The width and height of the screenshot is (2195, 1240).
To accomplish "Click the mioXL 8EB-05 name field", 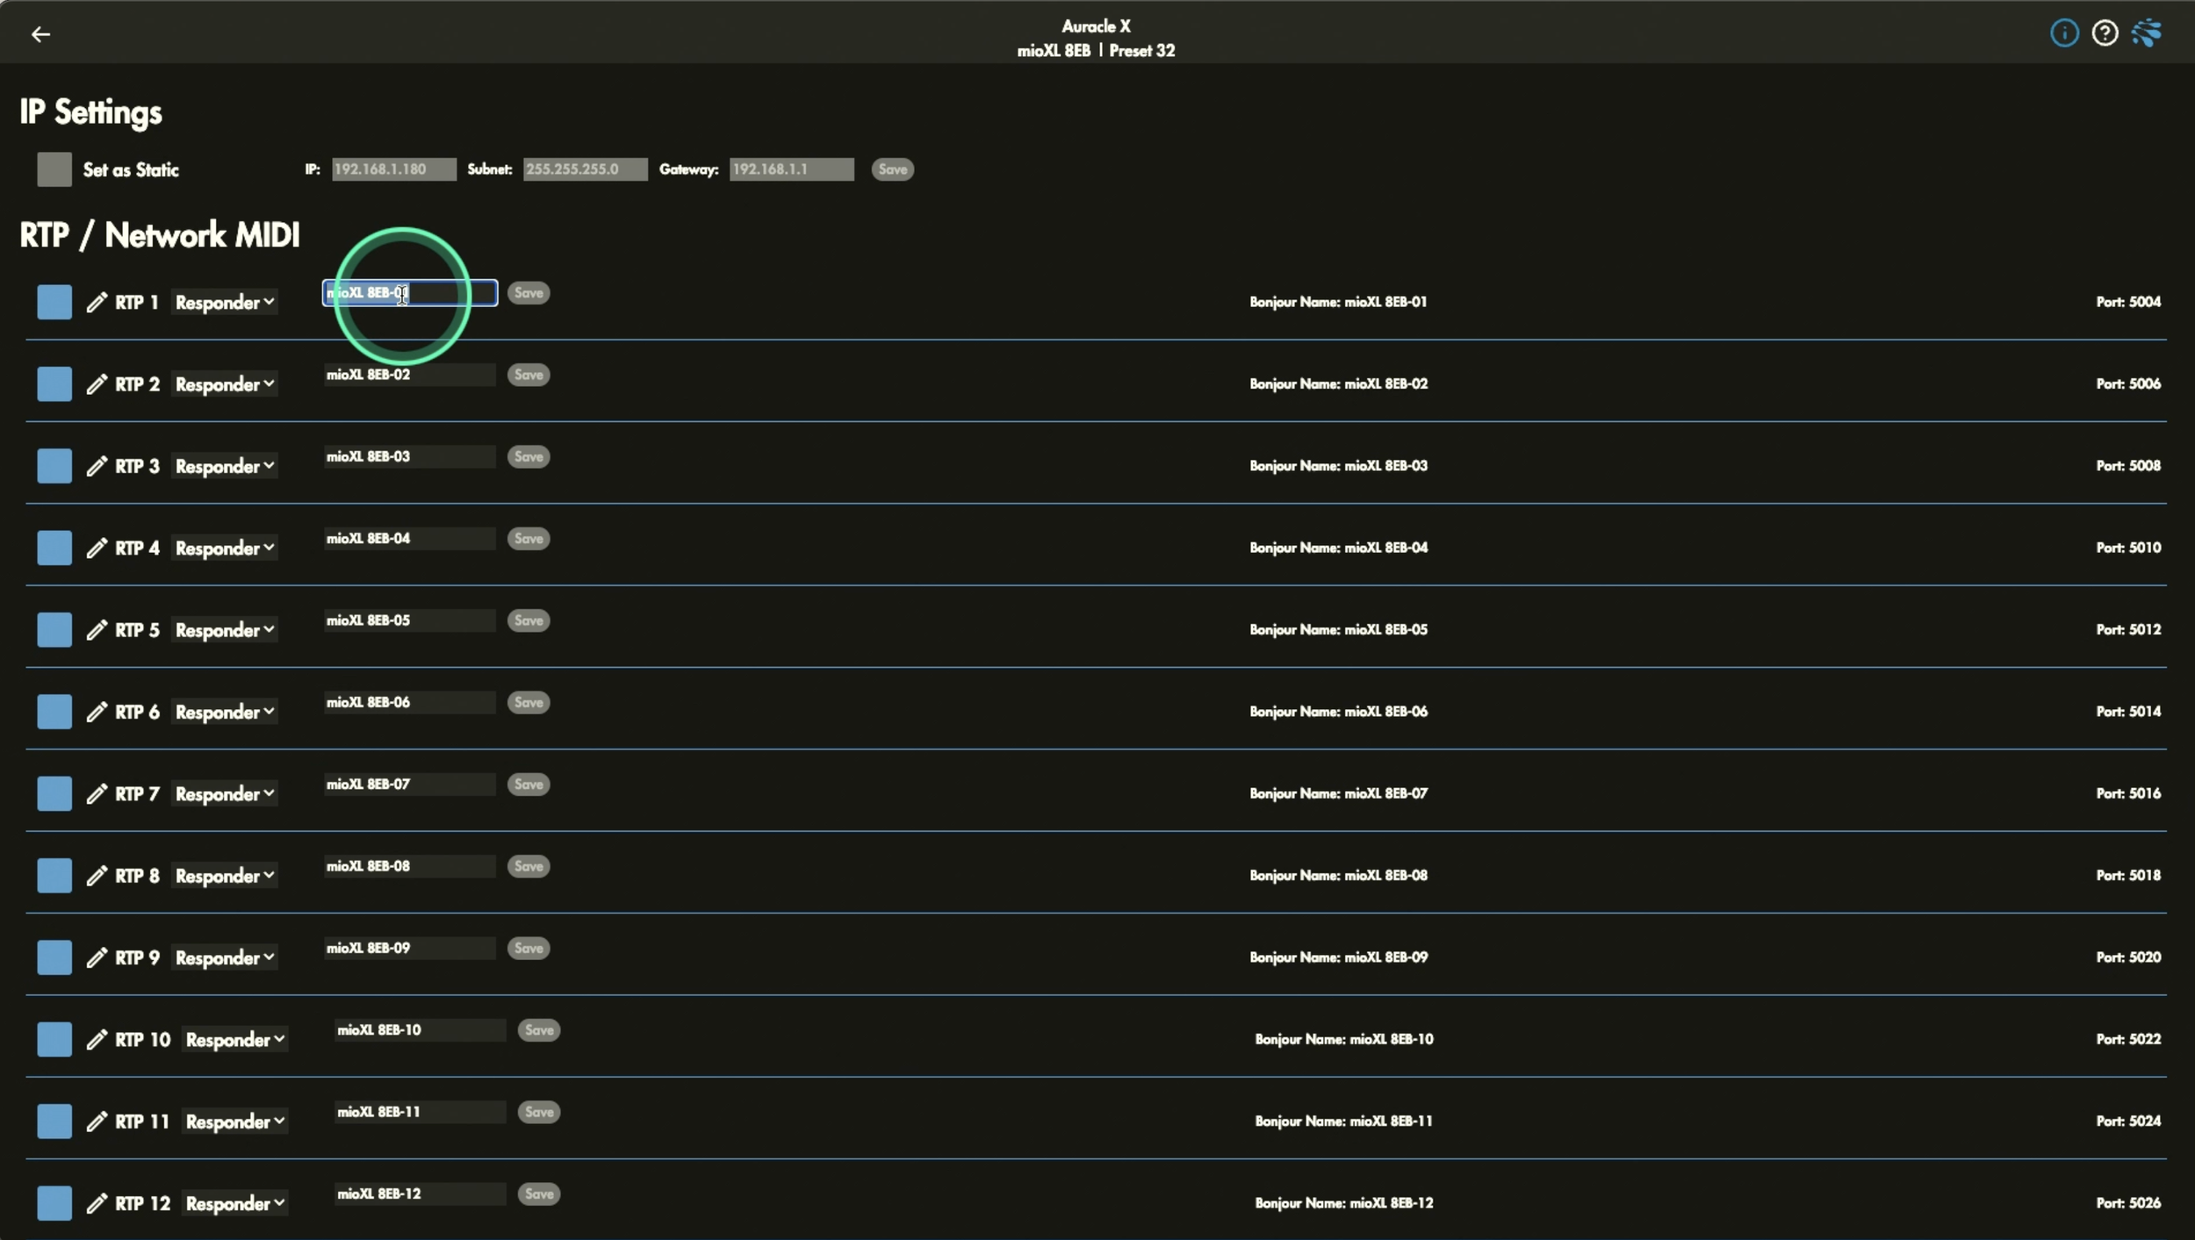I will 409,620.
